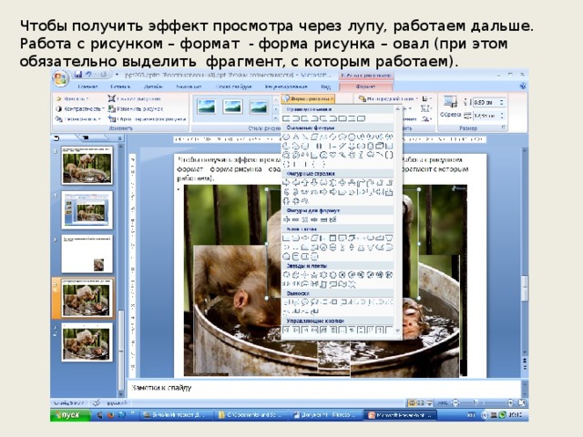Apply the second picture style thumbnail

[x=233, y=107]
